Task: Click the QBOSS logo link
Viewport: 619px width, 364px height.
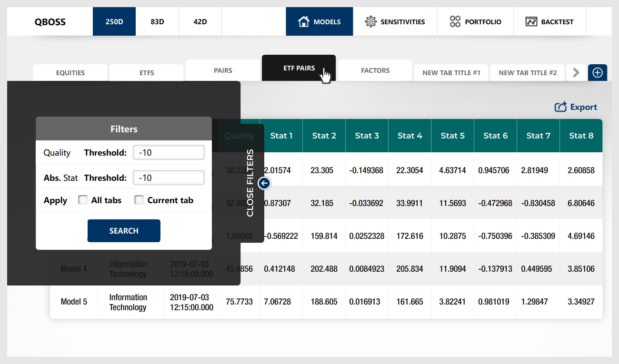Action: coord(50,21)
